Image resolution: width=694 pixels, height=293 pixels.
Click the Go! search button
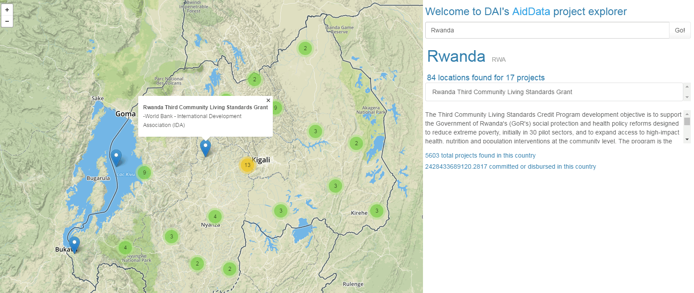click(x=680, y=30)
